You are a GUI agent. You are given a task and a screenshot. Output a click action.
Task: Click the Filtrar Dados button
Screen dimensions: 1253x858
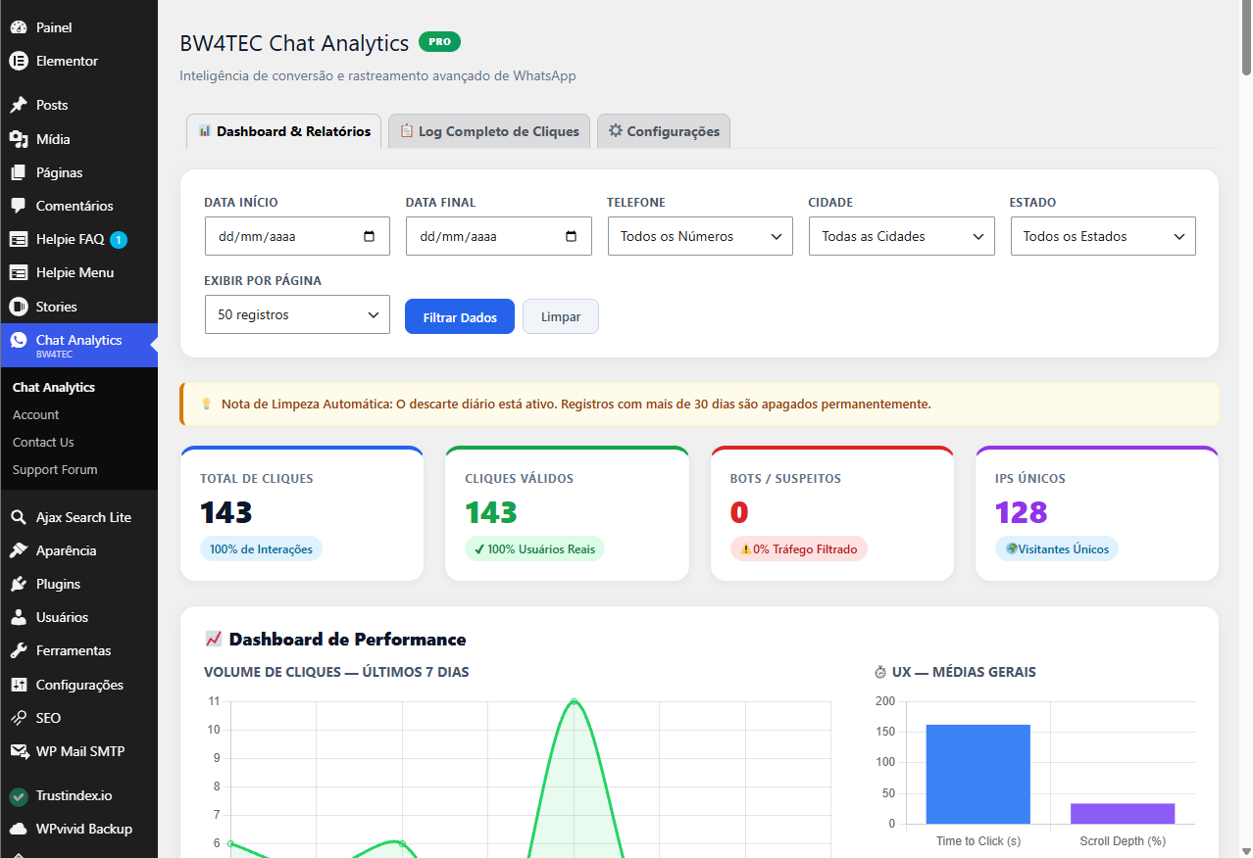coord(460,316)
